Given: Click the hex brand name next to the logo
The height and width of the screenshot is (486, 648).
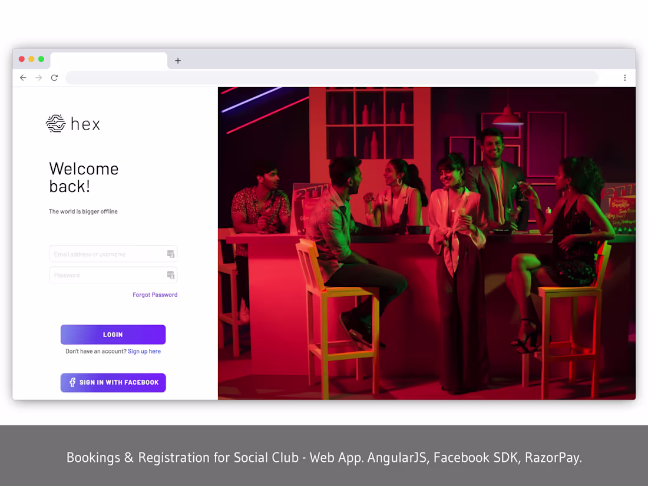Looking at the screenshot, I should point(85,123).
